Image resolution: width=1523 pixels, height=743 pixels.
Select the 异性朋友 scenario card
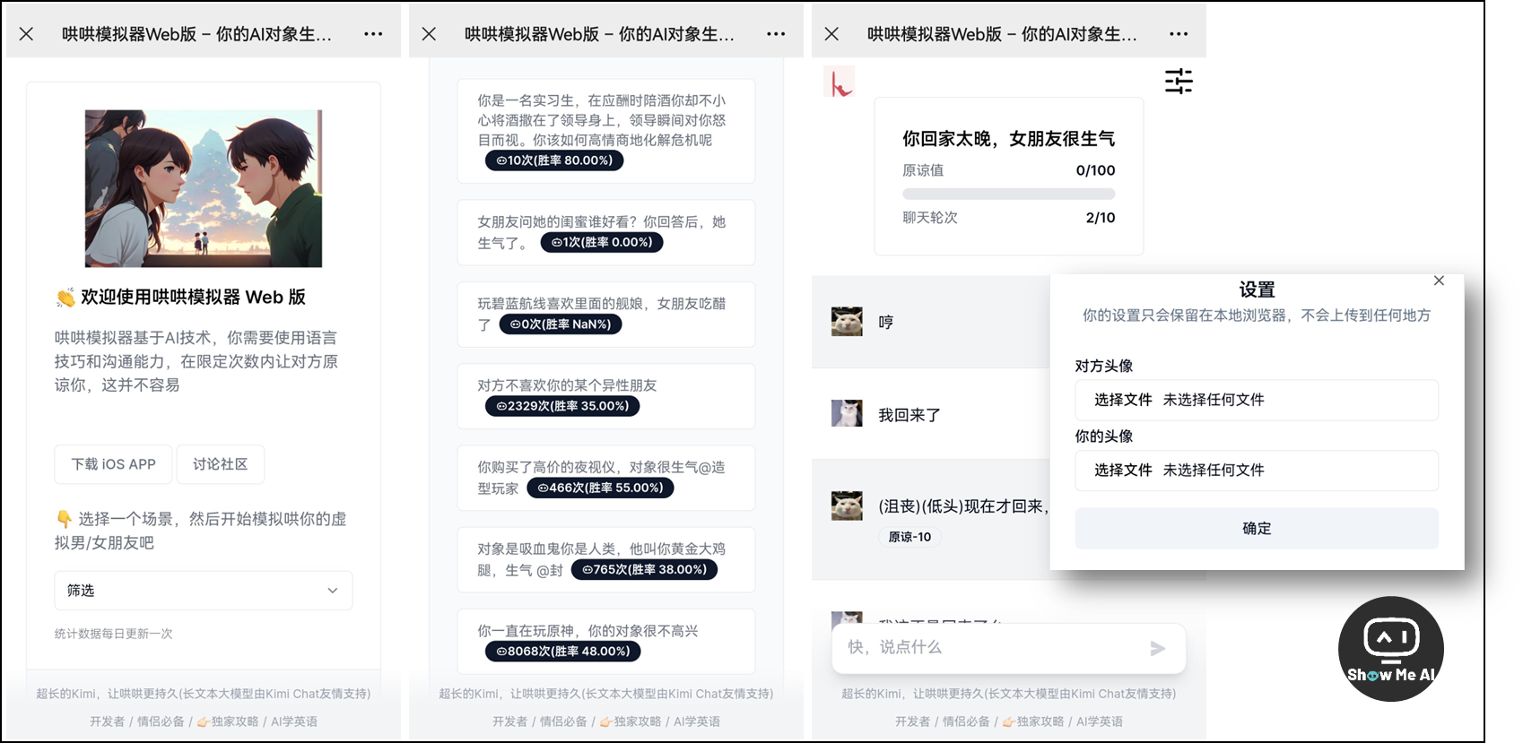pyautogui.click(x=605, y=396)
